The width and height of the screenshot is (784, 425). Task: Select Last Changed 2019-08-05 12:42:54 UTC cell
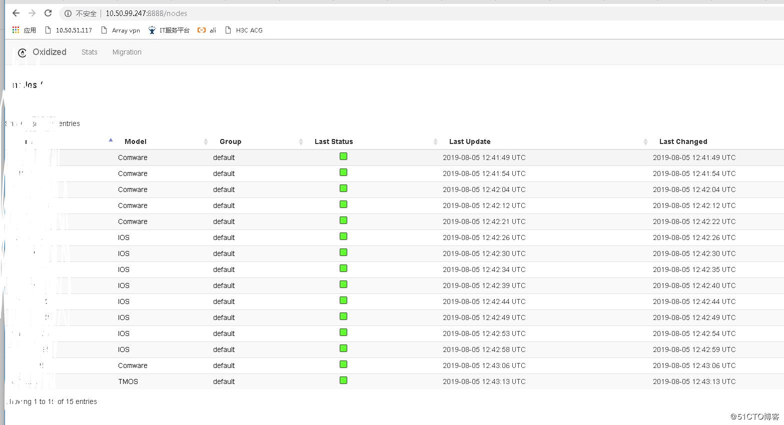tap(694, 333)
